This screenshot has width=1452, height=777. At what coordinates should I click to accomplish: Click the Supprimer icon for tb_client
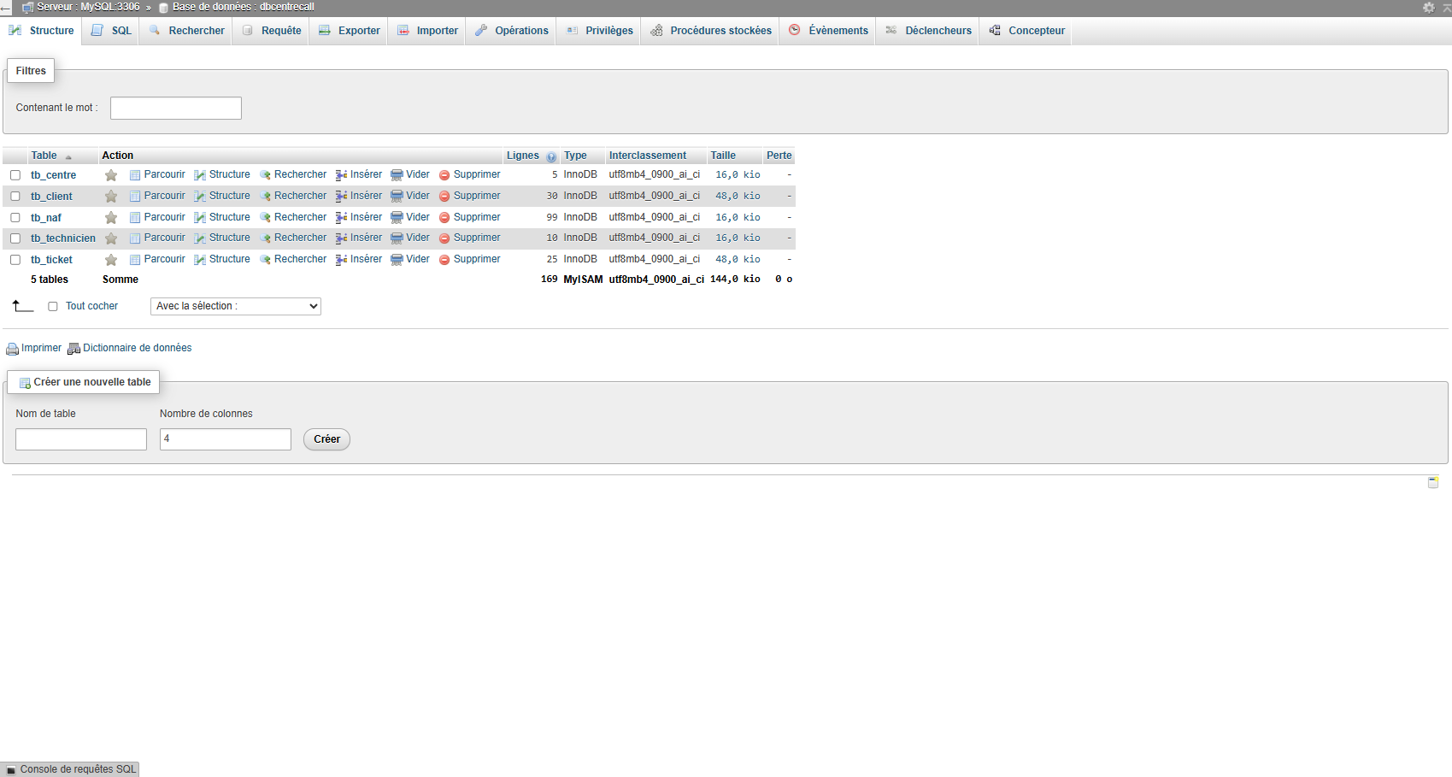point(444,197)
